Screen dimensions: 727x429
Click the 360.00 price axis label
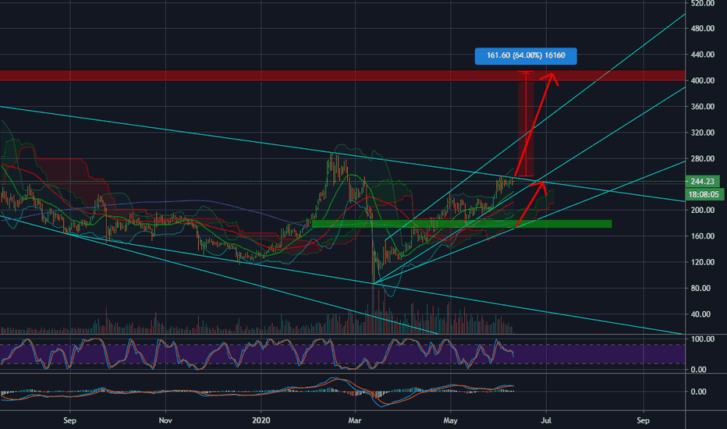702,106
